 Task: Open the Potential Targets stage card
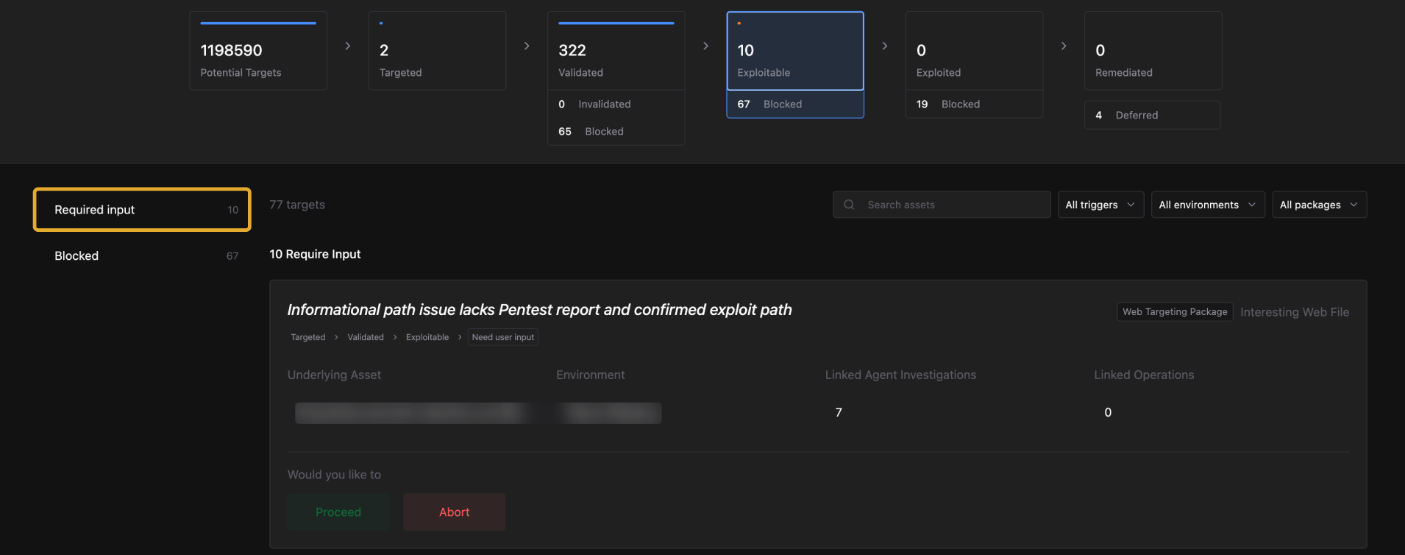[258, 51]
